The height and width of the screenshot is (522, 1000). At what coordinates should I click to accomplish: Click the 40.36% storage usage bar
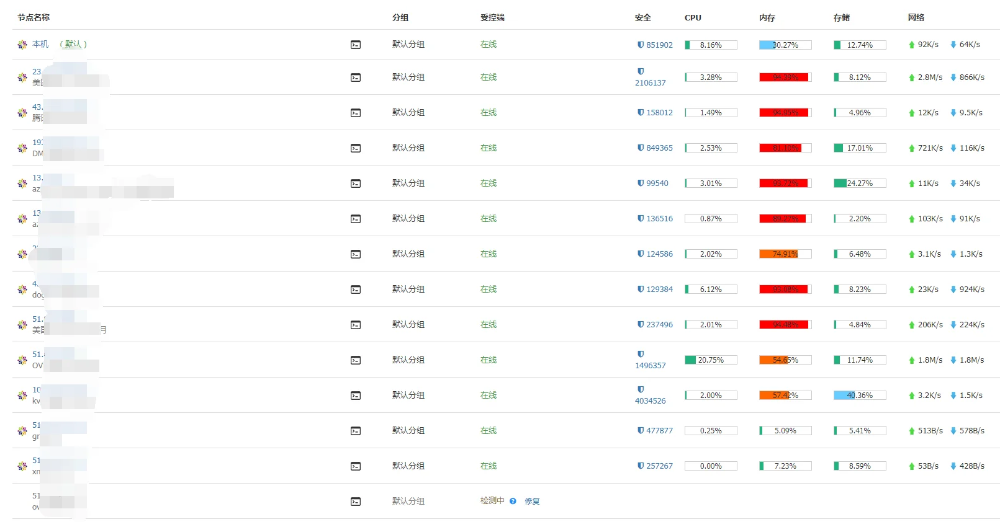pyautogui.click(x=860, y=396)
